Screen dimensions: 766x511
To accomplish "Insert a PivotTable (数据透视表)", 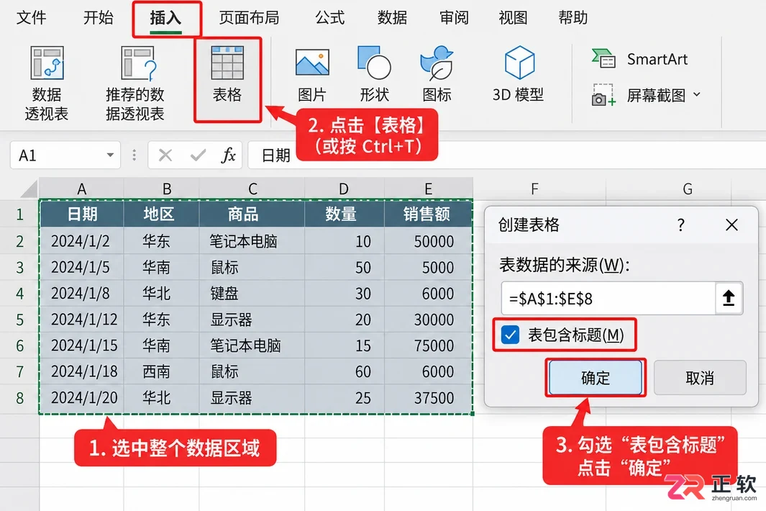I will (47, 83).
